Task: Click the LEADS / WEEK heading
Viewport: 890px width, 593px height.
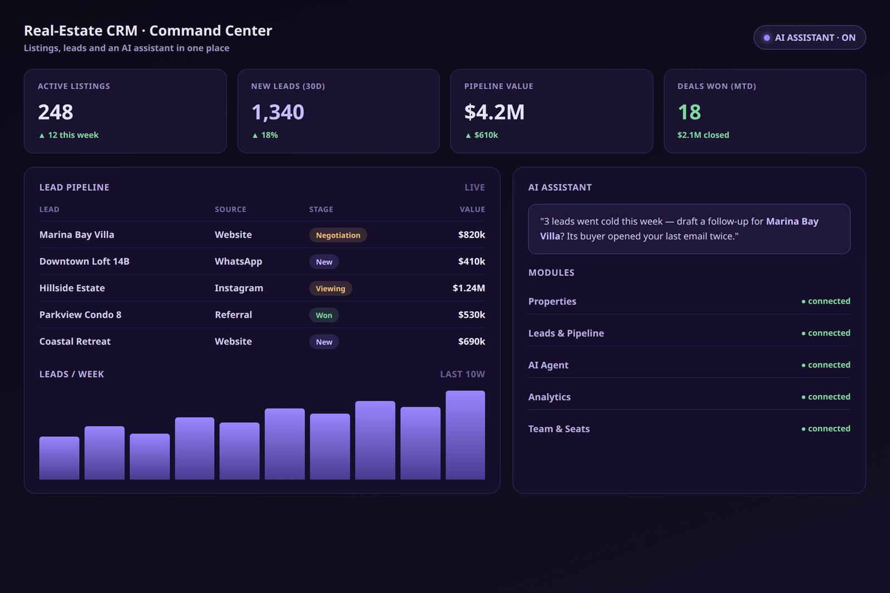Action: tap(72, 374)
